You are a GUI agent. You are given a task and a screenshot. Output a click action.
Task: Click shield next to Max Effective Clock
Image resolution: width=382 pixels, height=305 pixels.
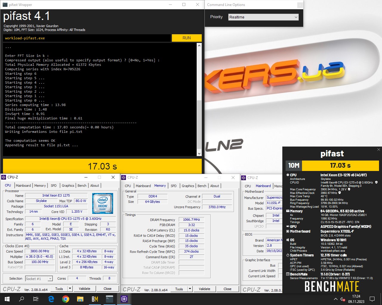click(340, 193)
